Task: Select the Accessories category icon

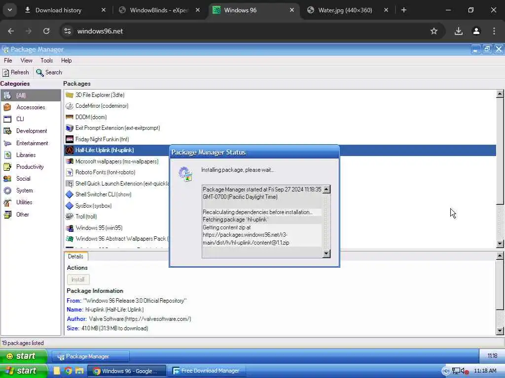Action: (x=7, y=107)
